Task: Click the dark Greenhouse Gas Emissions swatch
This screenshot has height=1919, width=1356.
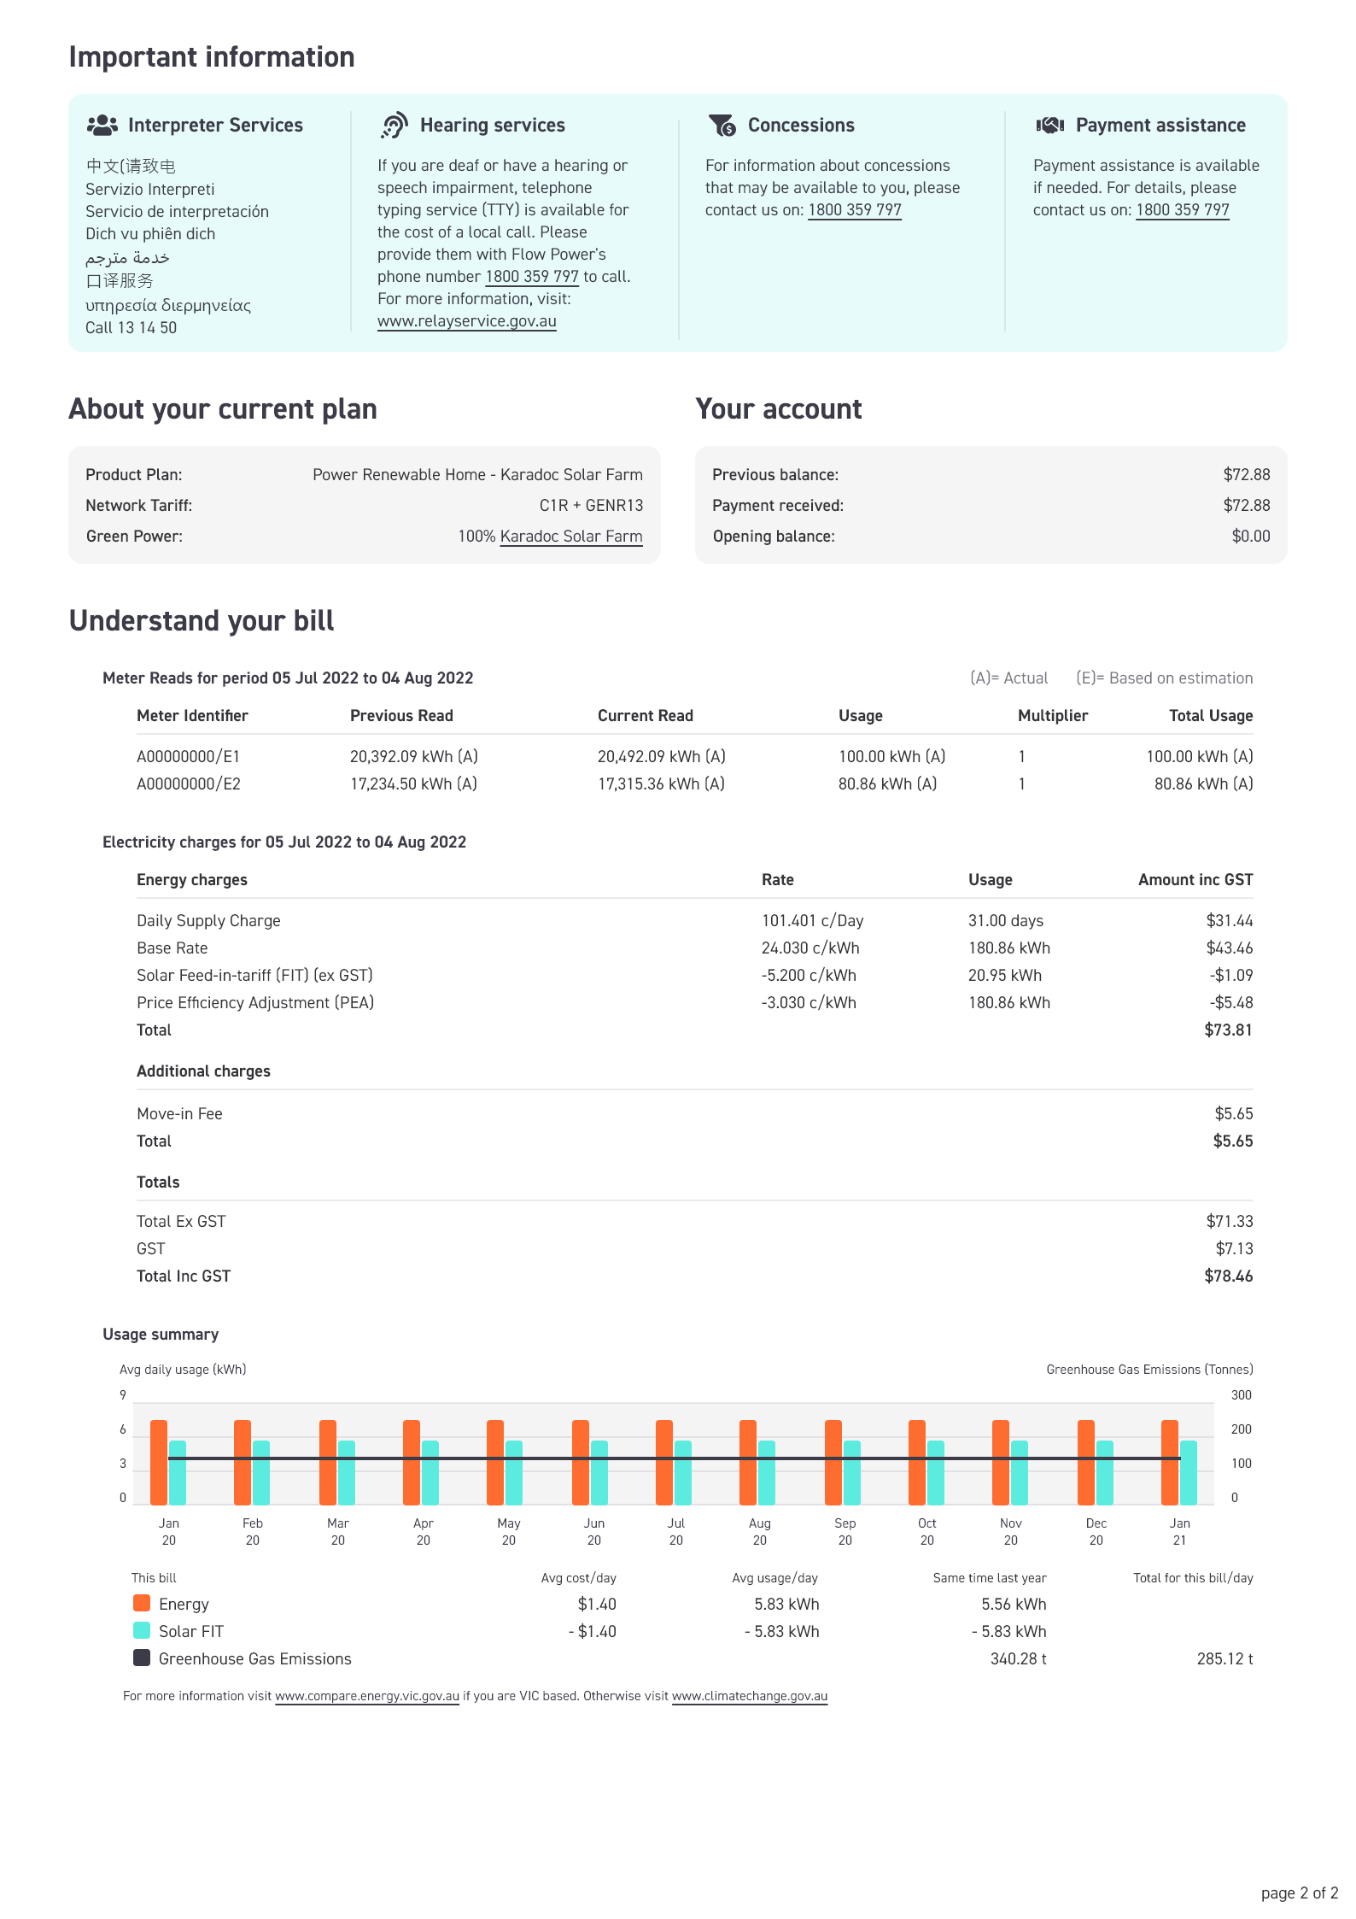Action: pyautogui.click(x=142, y=1658)
